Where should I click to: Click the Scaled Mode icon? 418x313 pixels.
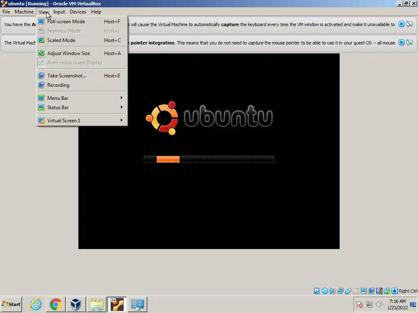[41, 40]
